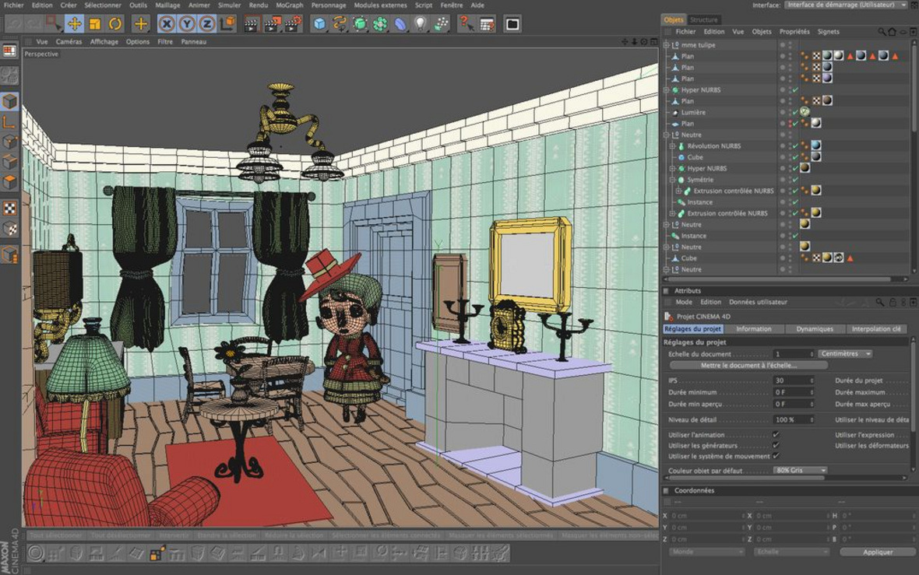Open the MoGraph menu

pyautogui.click(x=290, y=5)
